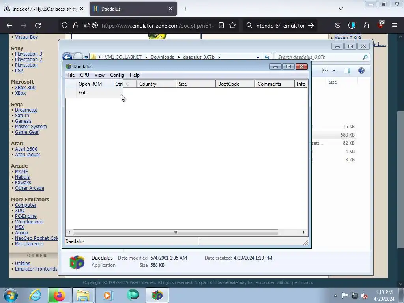
Task: Click the site permissions icon in the URL bar
Action: pos(86,26)
